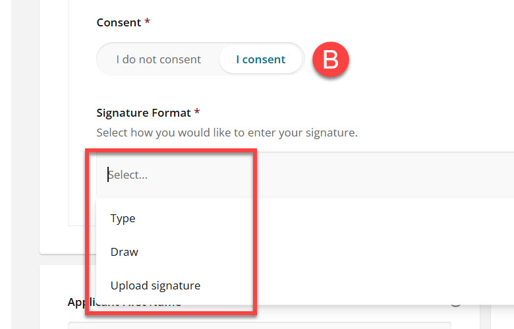Open the Signature Format Select dropdown
The height and width of the screenshot is (329, 514).
click(305, 175)
